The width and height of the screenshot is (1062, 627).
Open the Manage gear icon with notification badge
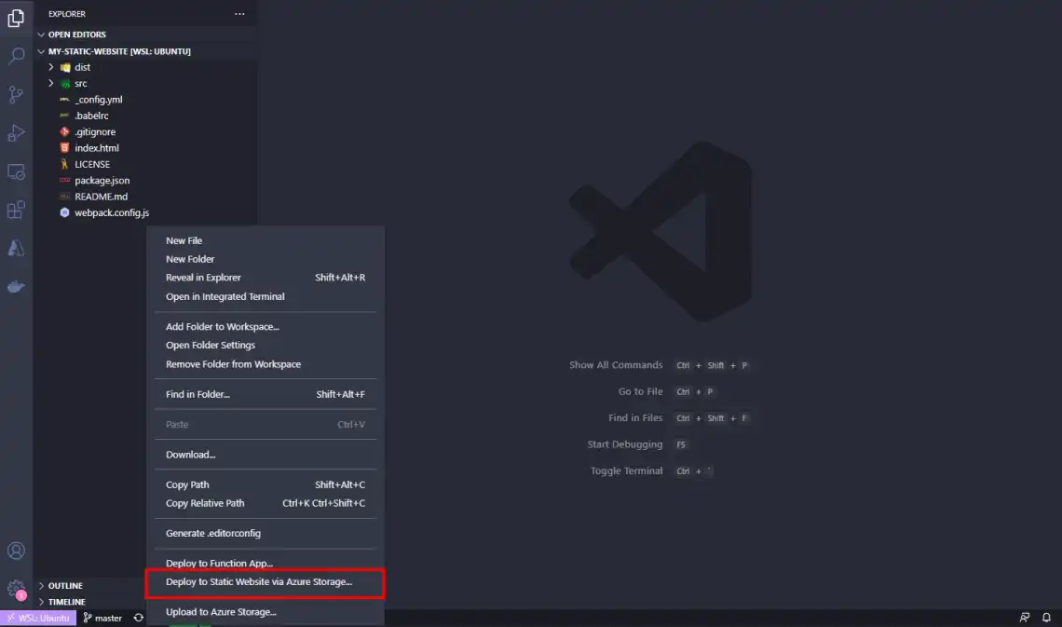(x=17, y=588)
